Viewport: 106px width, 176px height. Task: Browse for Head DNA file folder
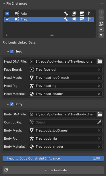pos(99,61)
